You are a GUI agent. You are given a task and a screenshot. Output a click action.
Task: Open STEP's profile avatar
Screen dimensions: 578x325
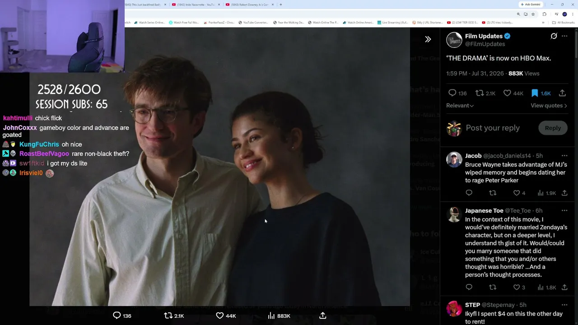(454, 309)
